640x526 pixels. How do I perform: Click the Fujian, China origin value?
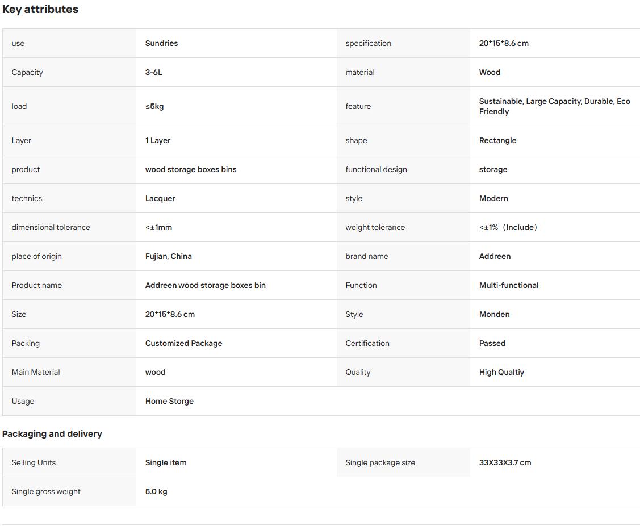[168, 256]
